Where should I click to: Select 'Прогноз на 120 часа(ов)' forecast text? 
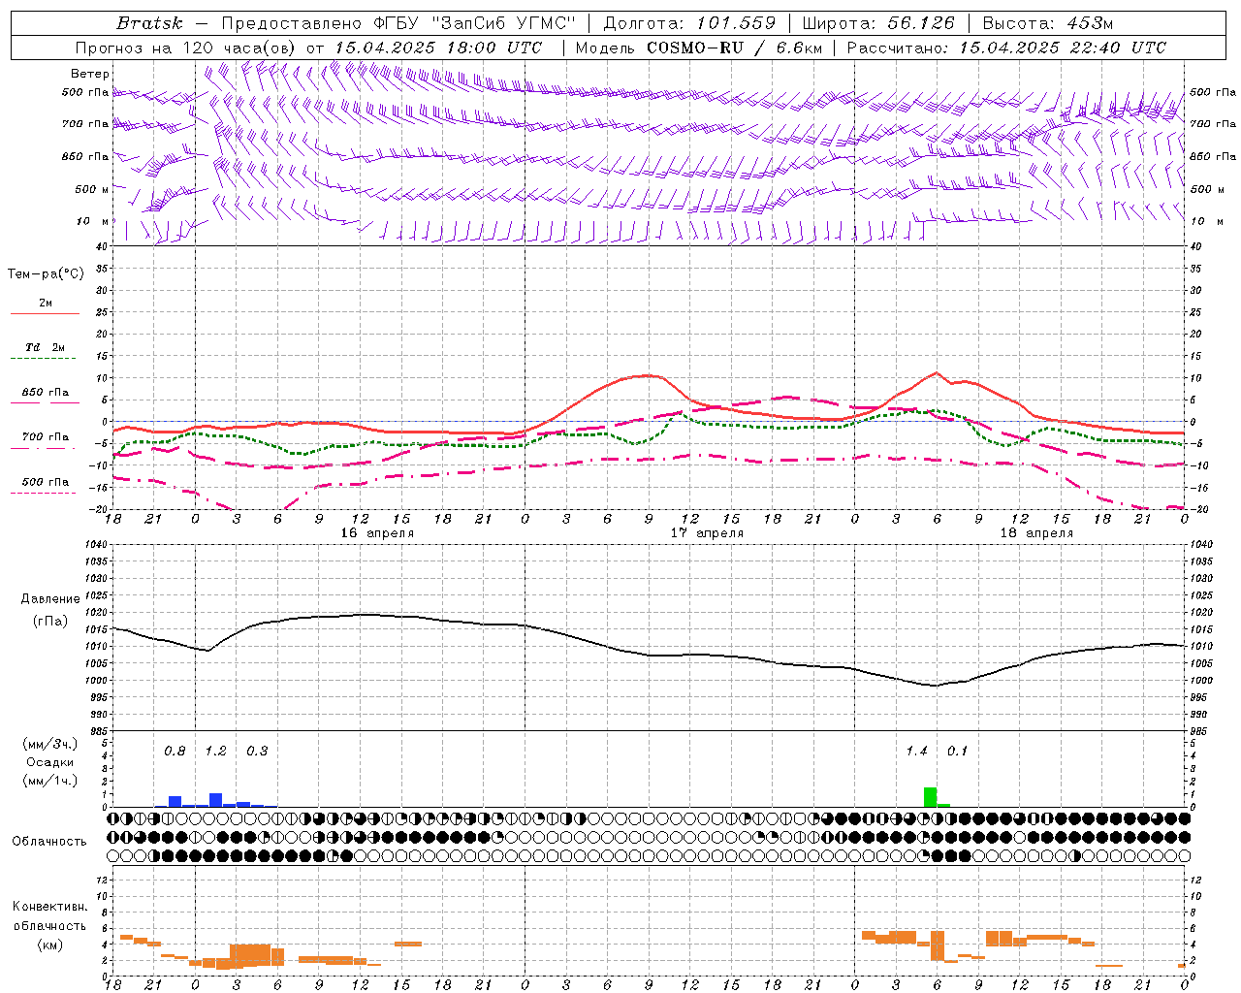coord(187,48)
